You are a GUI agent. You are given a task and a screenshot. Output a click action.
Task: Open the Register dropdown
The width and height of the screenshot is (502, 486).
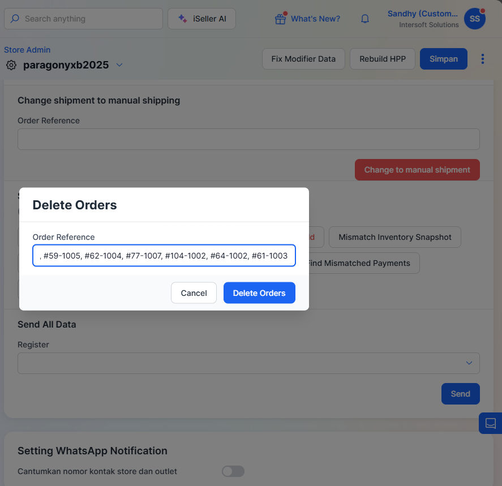(x=248, y=363)
